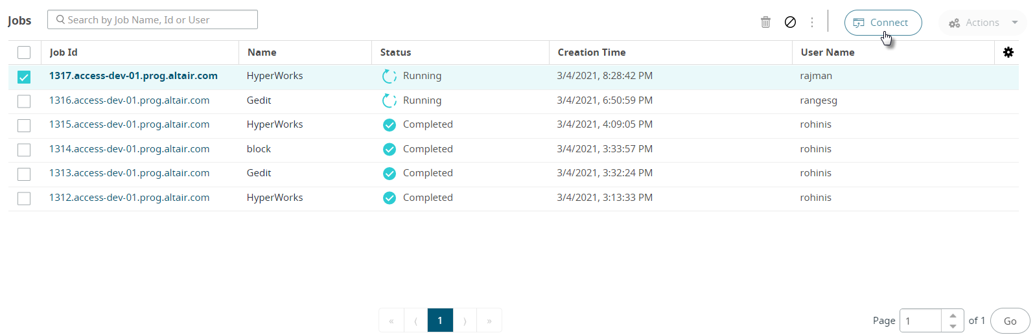This screenshot has height=335, width=1035.
Task: Open the vertical three-dot more options menu
Action: [x=812, y=22]
